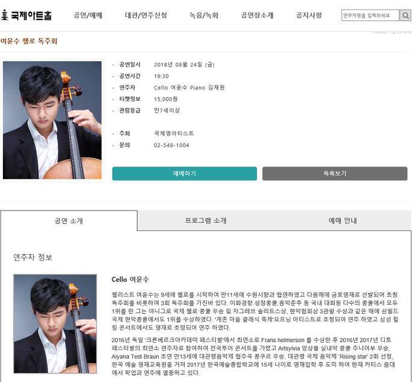Open the 대관/연주신청 menu
This screenshot has height=382, width=412.
click(x=146, y=15)
